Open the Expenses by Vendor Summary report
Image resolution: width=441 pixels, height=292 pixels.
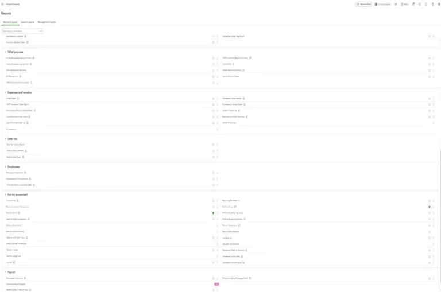[x=233, y=117]
